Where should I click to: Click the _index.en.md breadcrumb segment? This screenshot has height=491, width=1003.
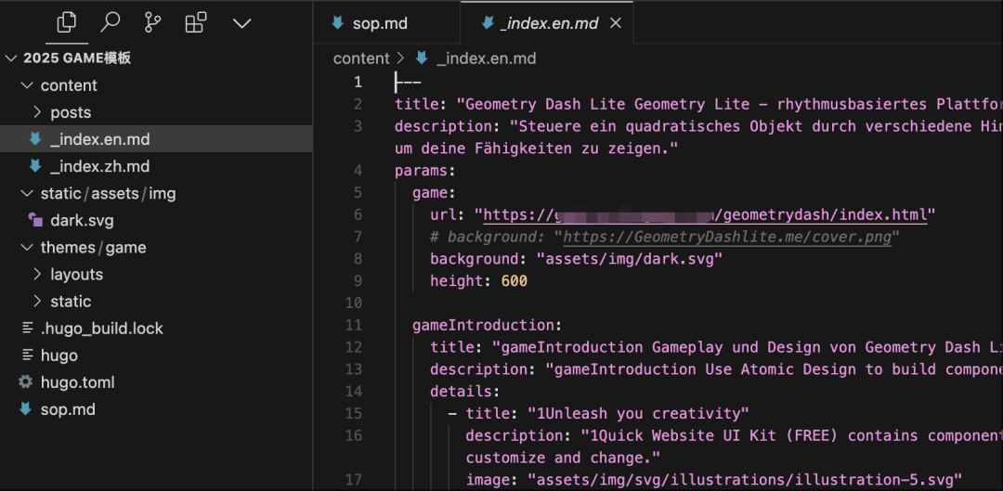[x=486, y=58]
